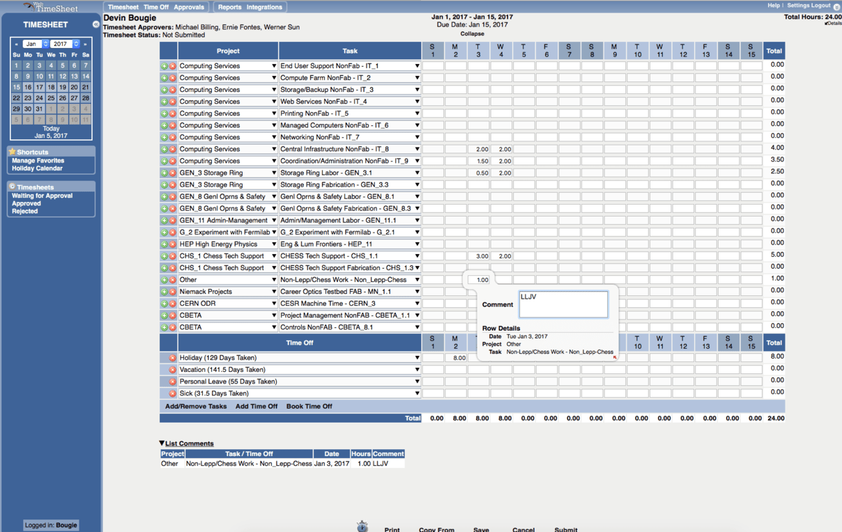This screenshot has height=532, width=842.
Task: Collapse the List Comments section
Action: [x=162, y=442]
